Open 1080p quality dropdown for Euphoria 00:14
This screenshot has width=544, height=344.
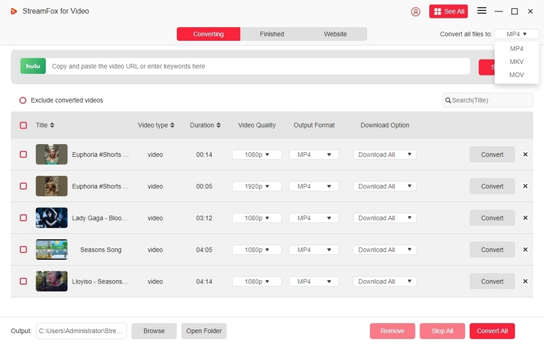click(x=257, y=154)
